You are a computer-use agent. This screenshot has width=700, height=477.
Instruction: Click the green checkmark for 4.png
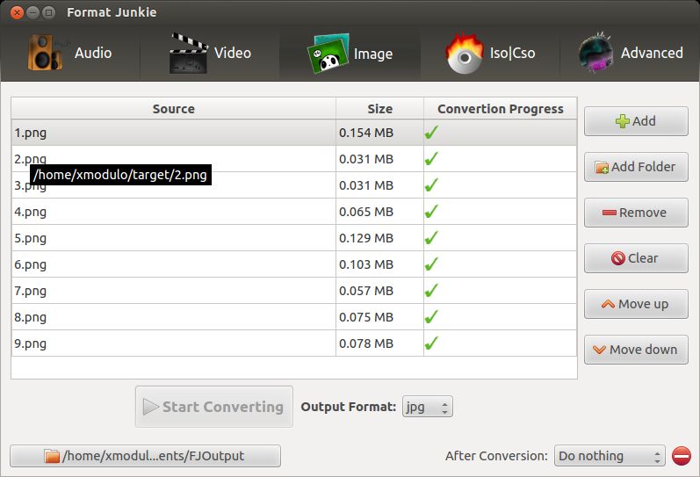431,211
